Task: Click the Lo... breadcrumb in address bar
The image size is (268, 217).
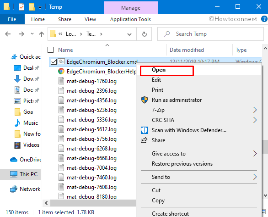Action: pyautogui.click(x=71, y=34)
